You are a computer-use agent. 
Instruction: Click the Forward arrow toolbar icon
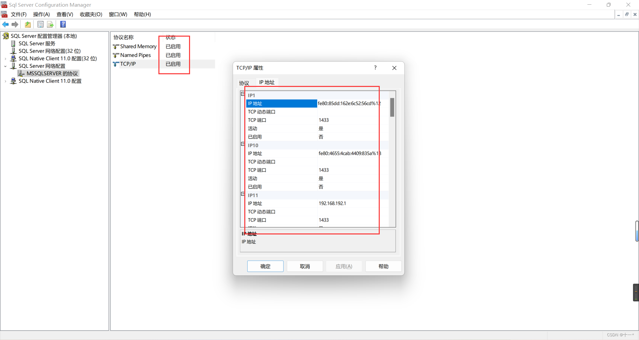pos(15,24)
